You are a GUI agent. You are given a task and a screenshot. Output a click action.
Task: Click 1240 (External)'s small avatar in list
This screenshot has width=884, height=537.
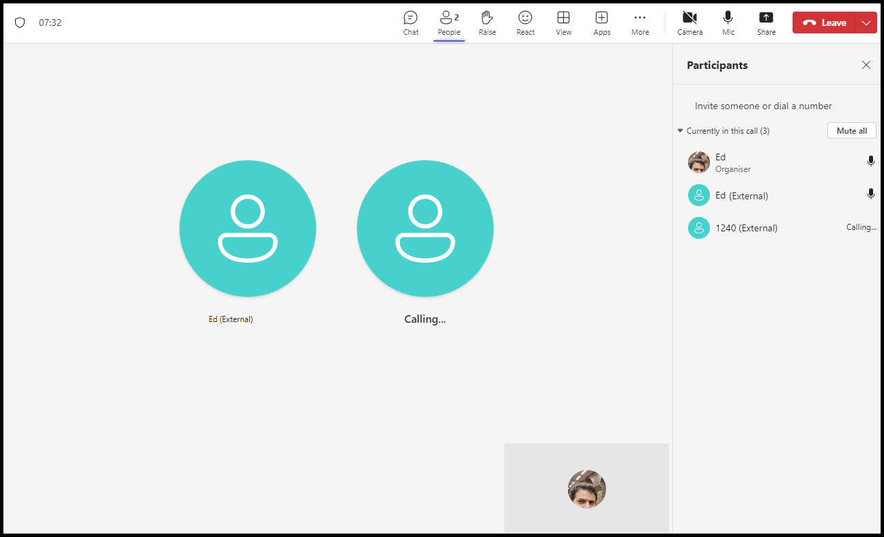[x=699, y=227]
